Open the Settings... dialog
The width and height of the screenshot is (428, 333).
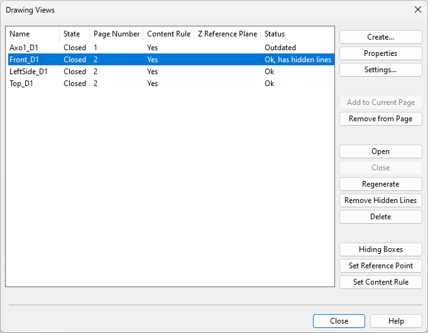[x=380, y=70]
